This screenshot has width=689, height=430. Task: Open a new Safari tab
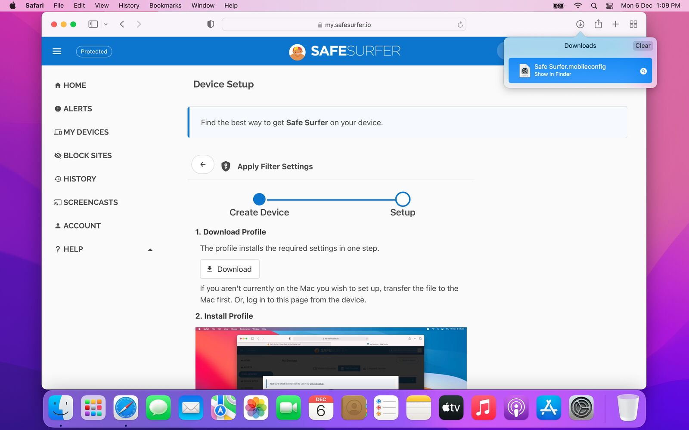616,24
